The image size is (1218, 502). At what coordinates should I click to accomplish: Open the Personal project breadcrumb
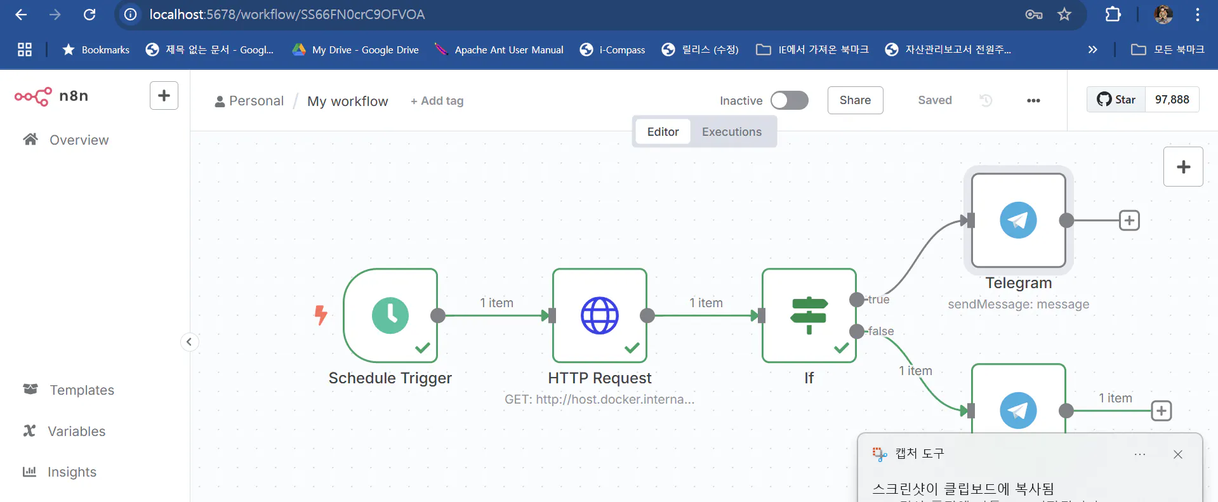(249, 101)
